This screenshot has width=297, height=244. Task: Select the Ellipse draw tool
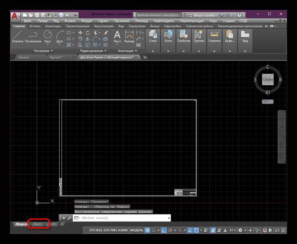coord(69,39)
